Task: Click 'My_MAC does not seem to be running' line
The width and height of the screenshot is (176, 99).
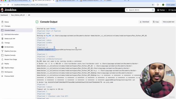Action: [59, 61]
